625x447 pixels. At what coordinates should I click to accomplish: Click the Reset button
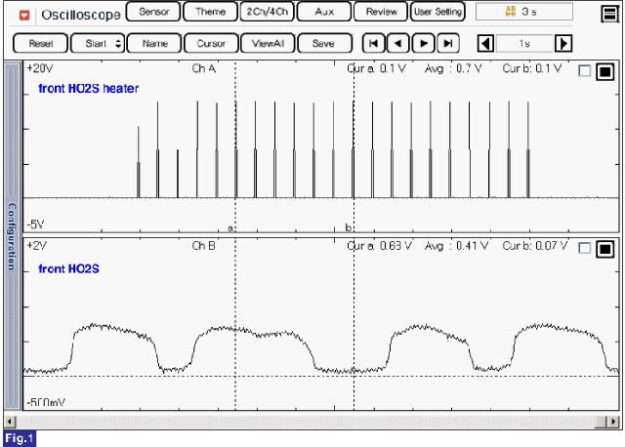tap(41, 43)
